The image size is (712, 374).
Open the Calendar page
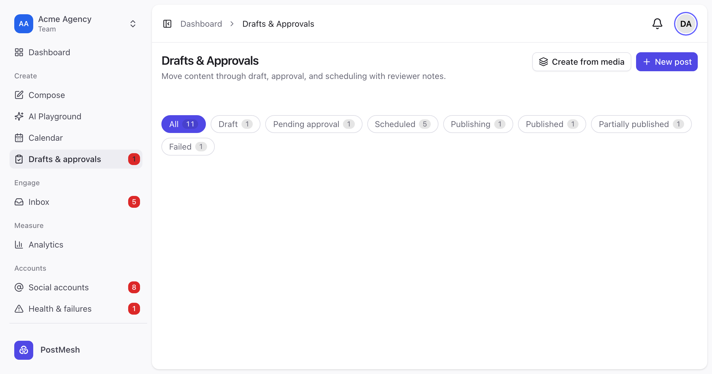tap(76, 138)
